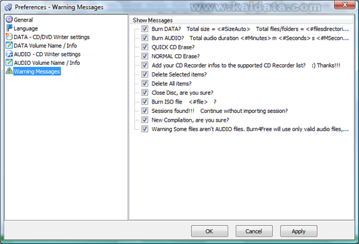
Task: Toggle New Compilation, are you sure? checkbox
Action: (144, 120)
